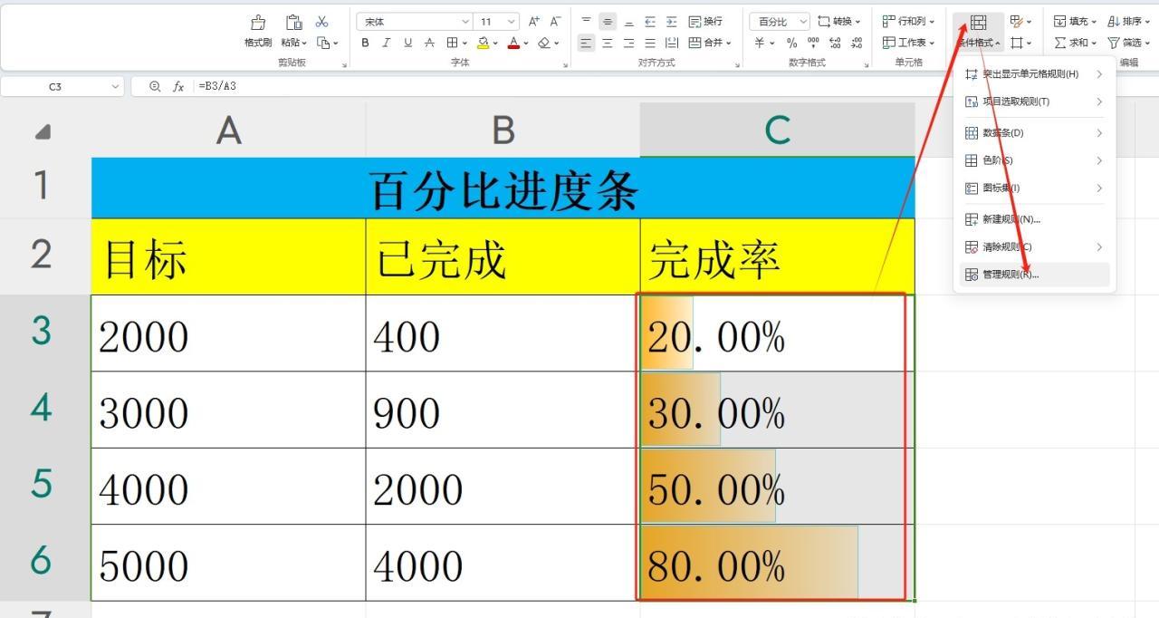Open Highlight Cell Rules (突出显示单元格规则) submenu
This screenshot has height=618, width=1159.
pyautogui.click(x=1034, y=73)
